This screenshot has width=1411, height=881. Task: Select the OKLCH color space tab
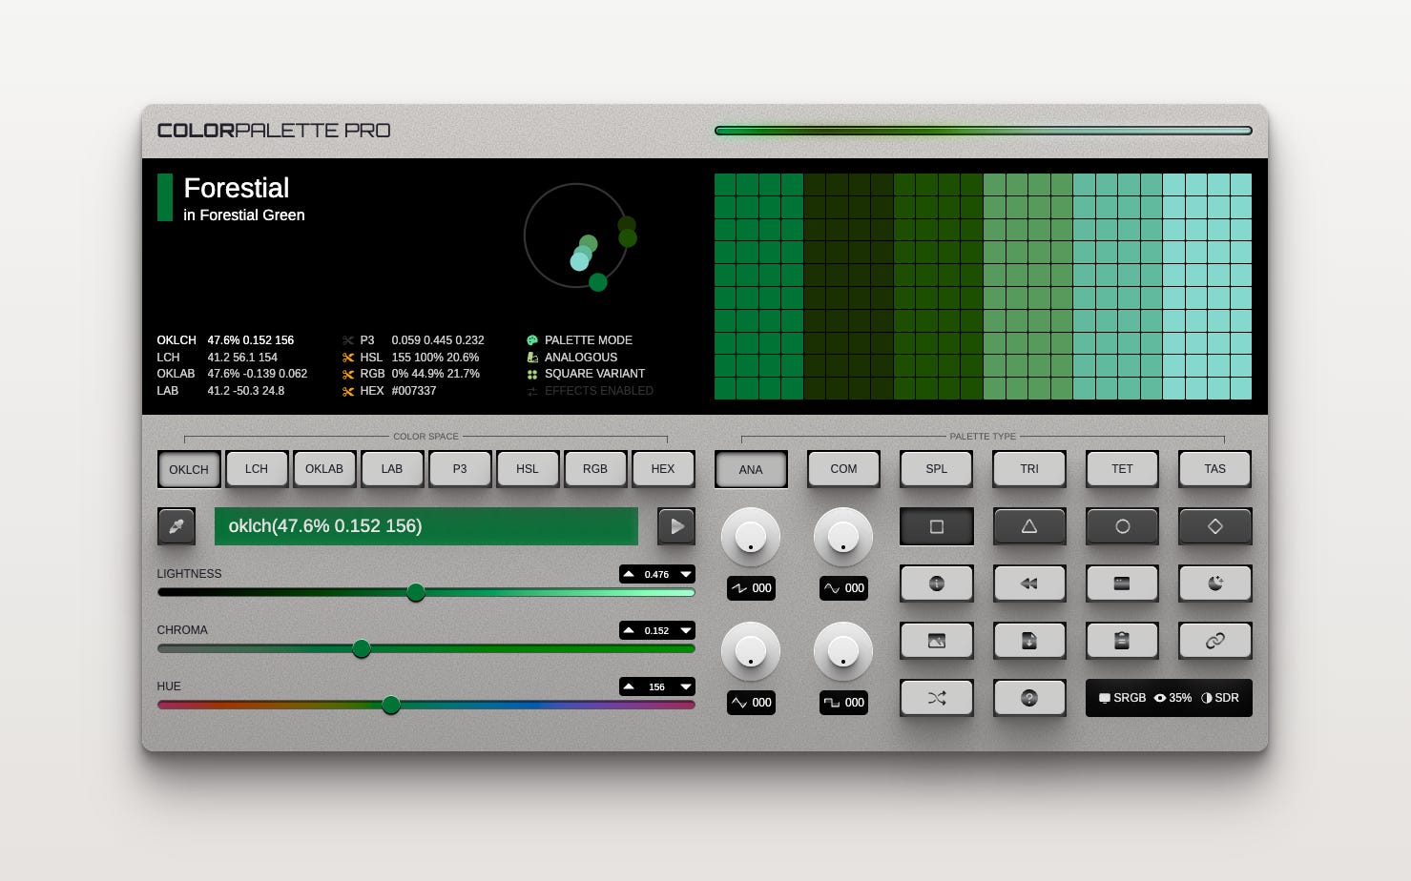189,469
